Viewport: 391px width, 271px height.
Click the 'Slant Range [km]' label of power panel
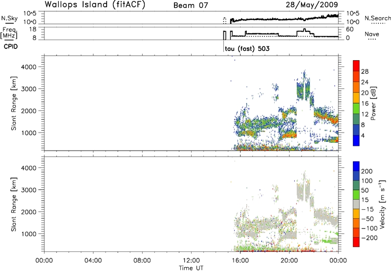pyautogui.click(x=14, y=103)
